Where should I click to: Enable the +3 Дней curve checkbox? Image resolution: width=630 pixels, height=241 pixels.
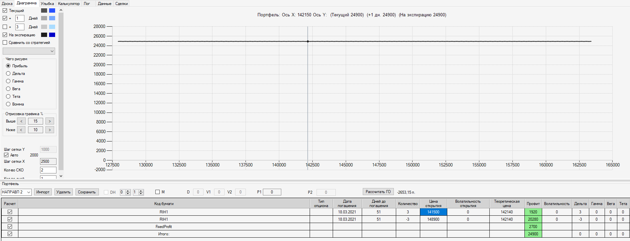5,27
